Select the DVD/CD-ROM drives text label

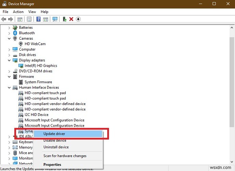(x=36, y=71)
